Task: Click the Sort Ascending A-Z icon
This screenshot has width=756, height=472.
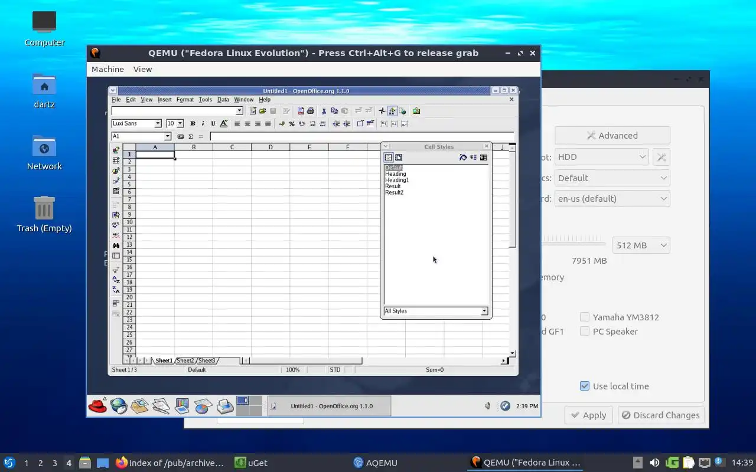Action: pyautogui.click(x=116, y=280)
